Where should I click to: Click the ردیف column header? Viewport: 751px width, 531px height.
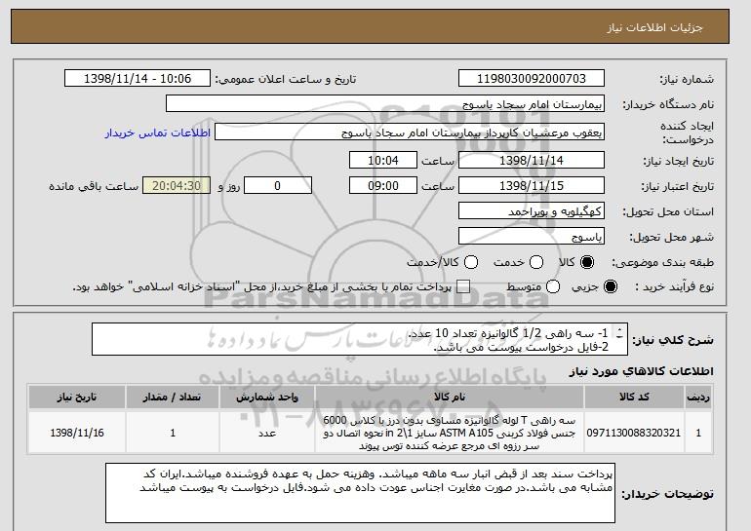(x=697, y=398)
